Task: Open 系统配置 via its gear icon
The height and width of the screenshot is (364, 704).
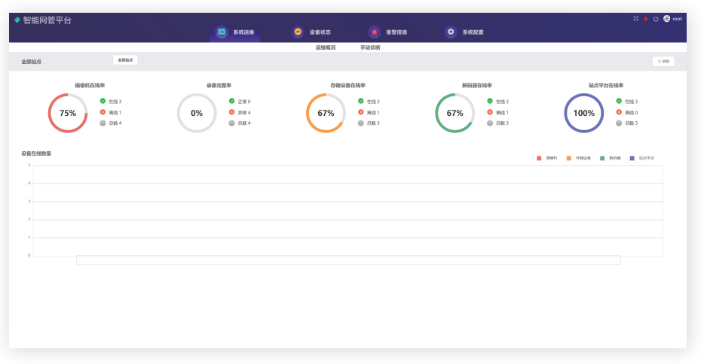Action: click(x=451, y=32)
